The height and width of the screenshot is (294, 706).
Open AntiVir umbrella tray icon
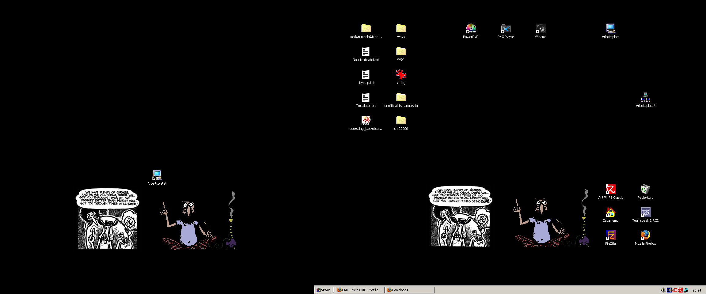pos(680,290)
